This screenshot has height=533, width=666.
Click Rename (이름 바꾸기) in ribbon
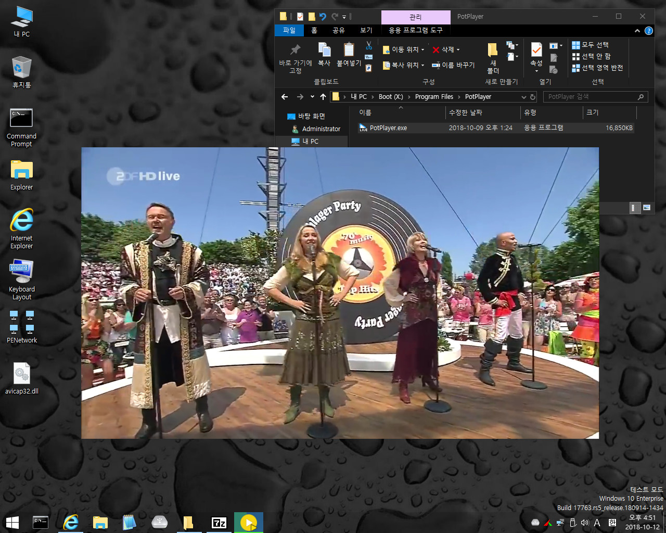(x=453, y=65)
